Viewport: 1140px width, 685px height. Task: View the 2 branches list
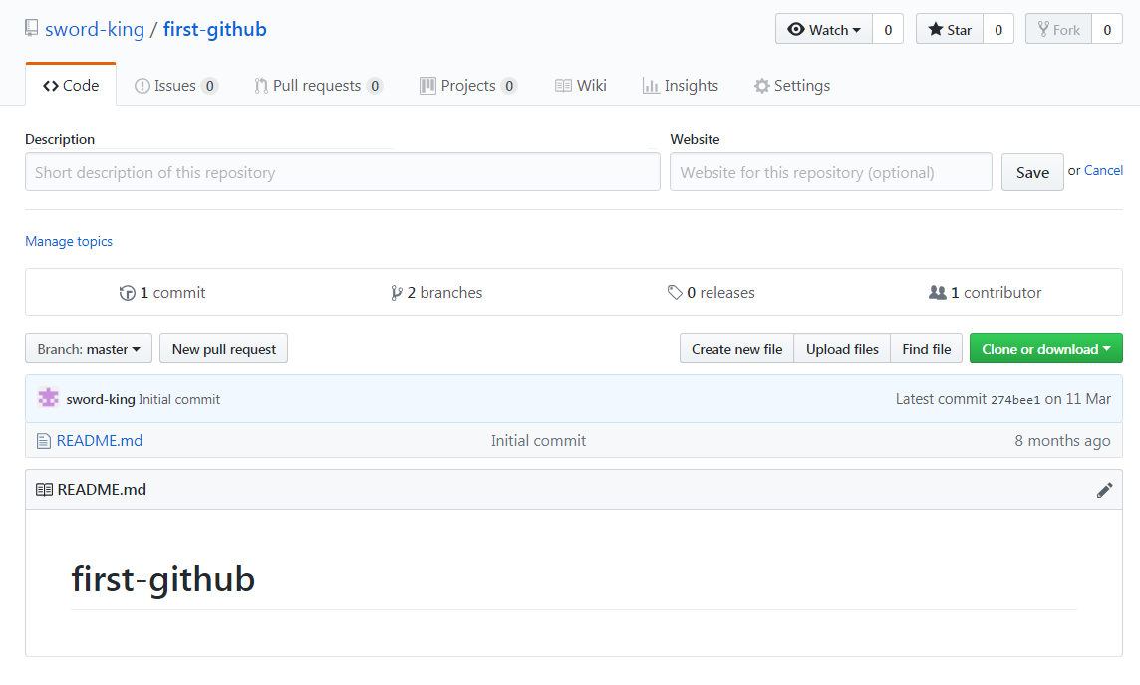click(436, 292)
